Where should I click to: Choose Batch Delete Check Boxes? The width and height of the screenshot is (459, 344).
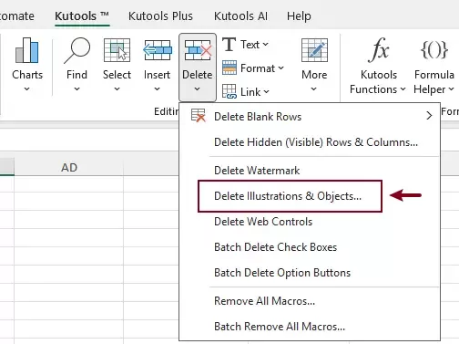310,247
